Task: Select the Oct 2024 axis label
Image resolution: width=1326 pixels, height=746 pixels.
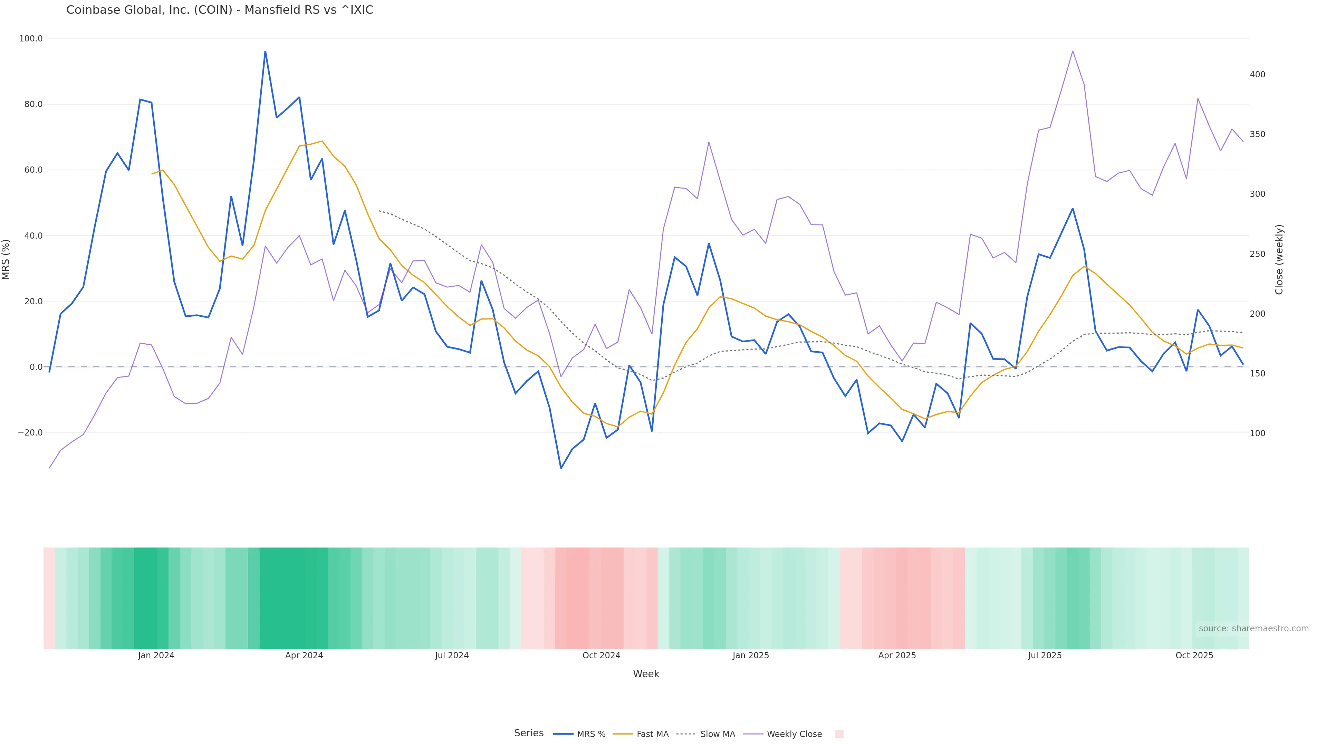Action: (601, 656)
